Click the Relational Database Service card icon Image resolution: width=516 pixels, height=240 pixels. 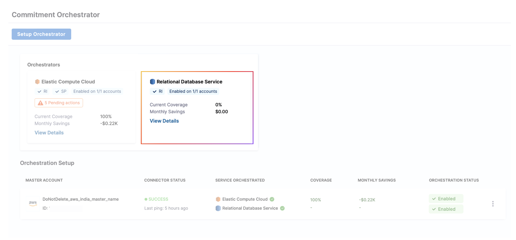[152, 82]
